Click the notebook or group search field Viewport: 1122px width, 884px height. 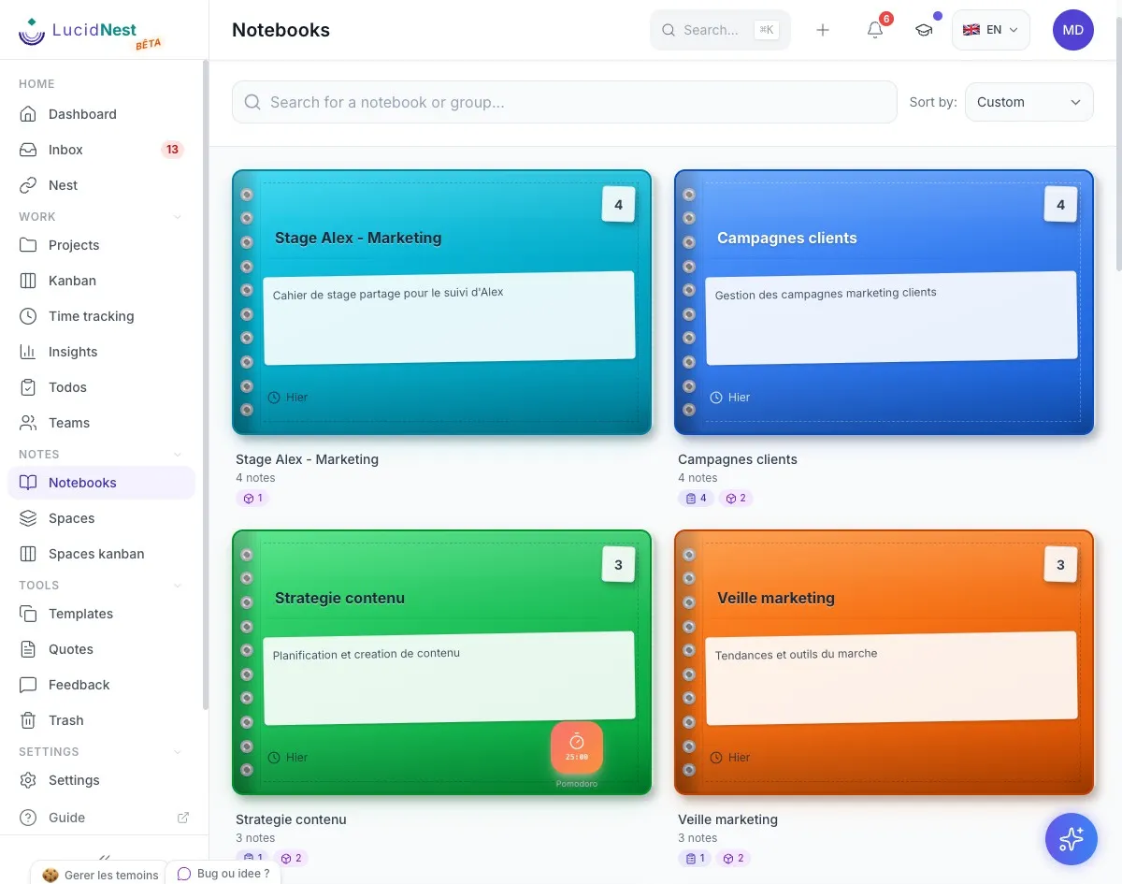[565, 102]
